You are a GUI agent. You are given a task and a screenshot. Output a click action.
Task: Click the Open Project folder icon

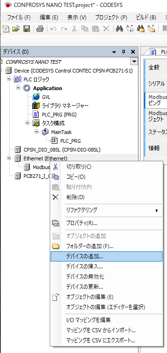pos(16,29)
